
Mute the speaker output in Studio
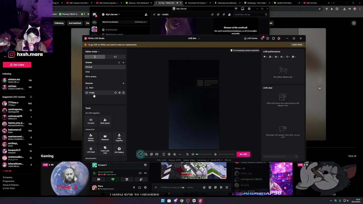pyautogui.click(x=193, y=154)
